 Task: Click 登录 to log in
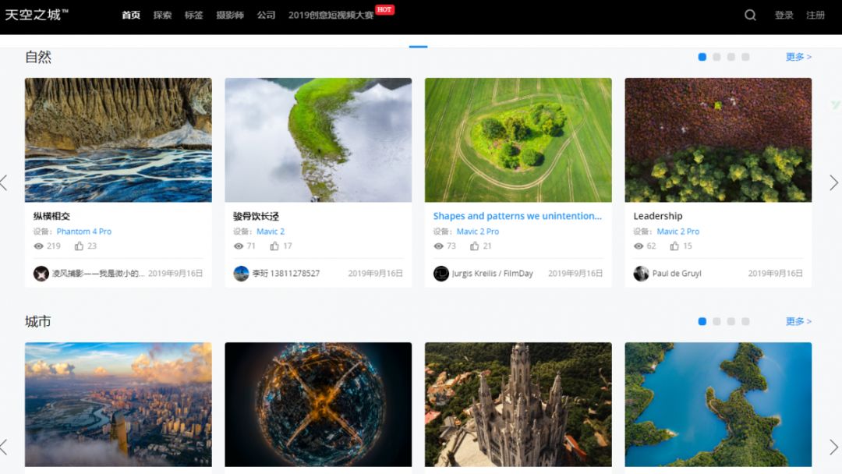[x=784, y=15]
